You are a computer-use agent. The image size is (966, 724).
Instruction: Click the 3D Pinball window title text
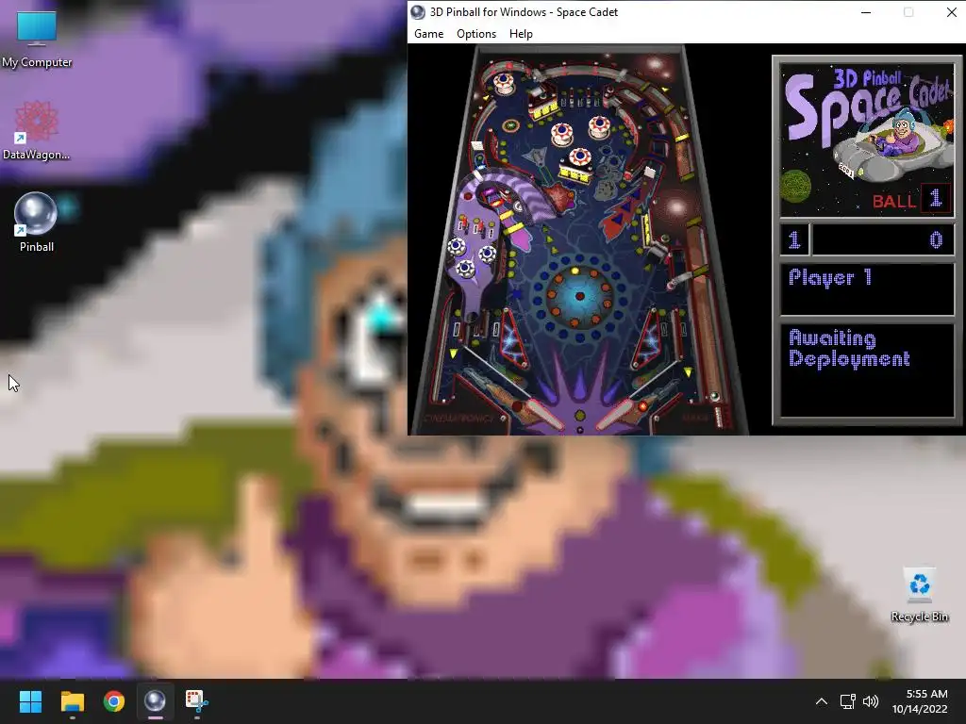coord(524,12)
